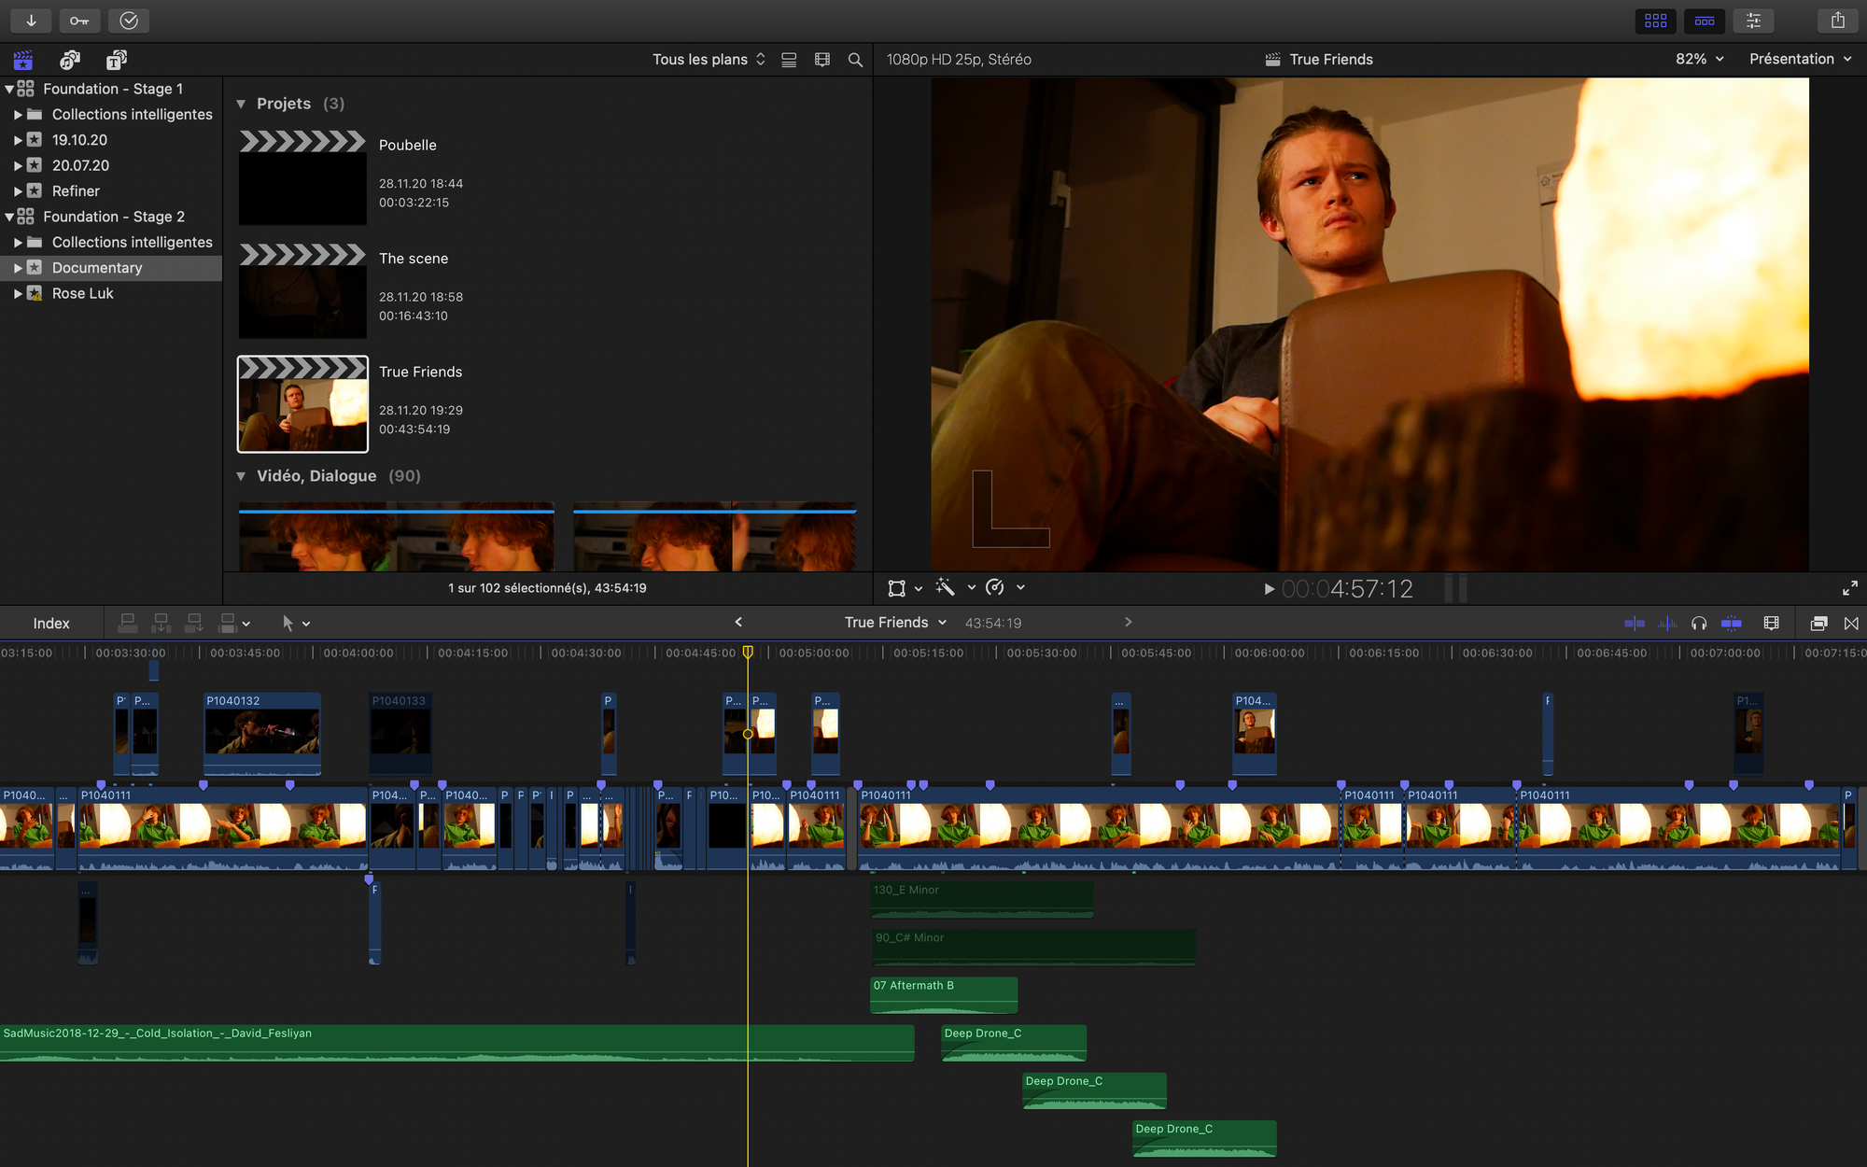
Task: Open timeline clip appearance options
Action: (x=1771, y=624)
